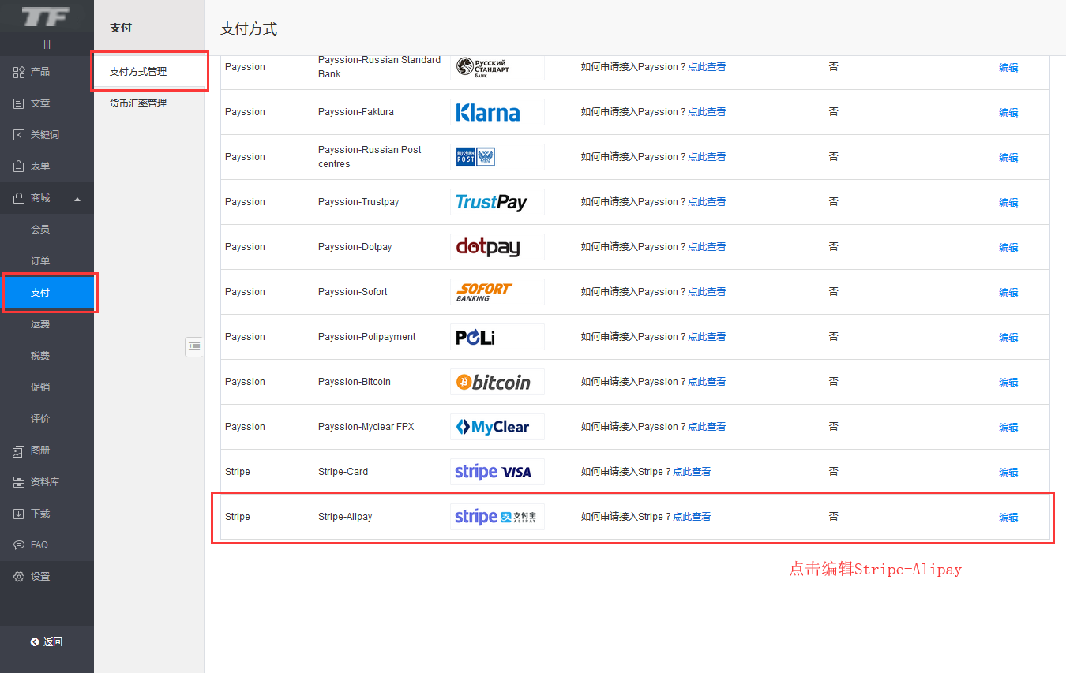Open the 设置 settings gear icon
1066x673 pixels.
(19, 577)
